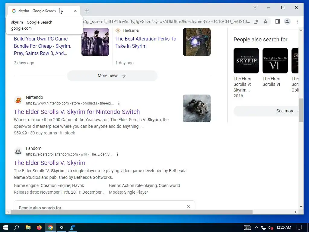
Task: Toggle Chrome side panel icon
Action: [x=278, y=21]
